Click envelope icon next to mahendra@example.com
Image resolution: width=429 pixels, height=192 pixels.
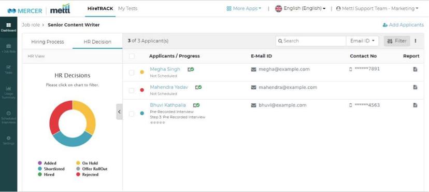(x=253, y=87)
